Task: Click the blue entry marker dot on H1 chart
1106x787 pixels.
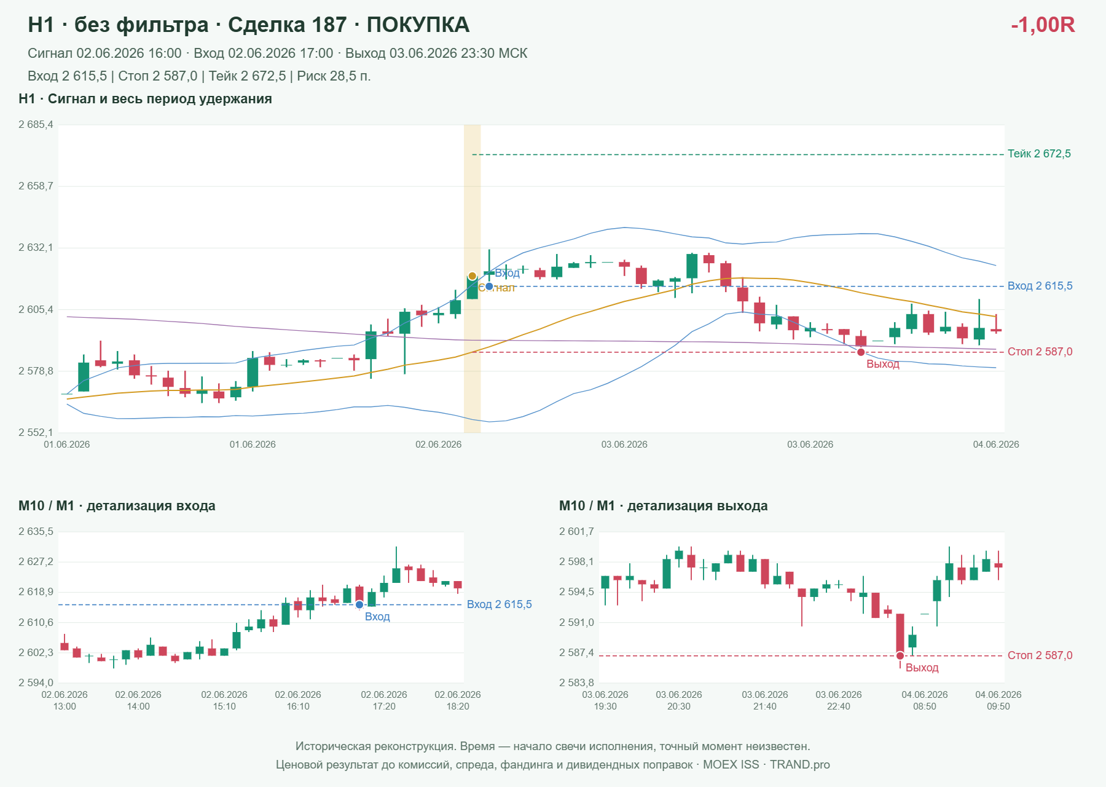Action: click(x=489, y=287)
